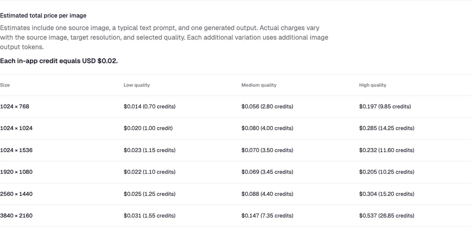Click the $0.537 (26.85 credits) cell

(387, 216)
